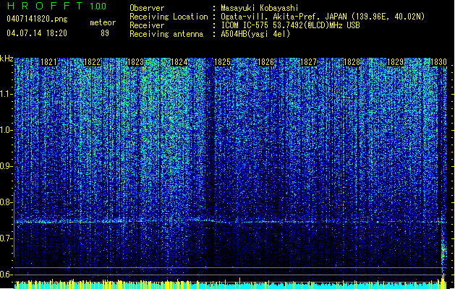This screenshot has width=455, height=289.
Task: Select the 1828 time marker
Action: coord(352,62)
